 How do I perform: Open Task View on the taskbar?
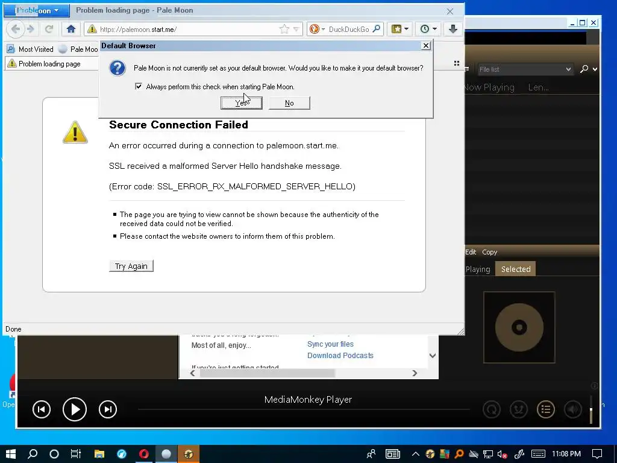75,454
